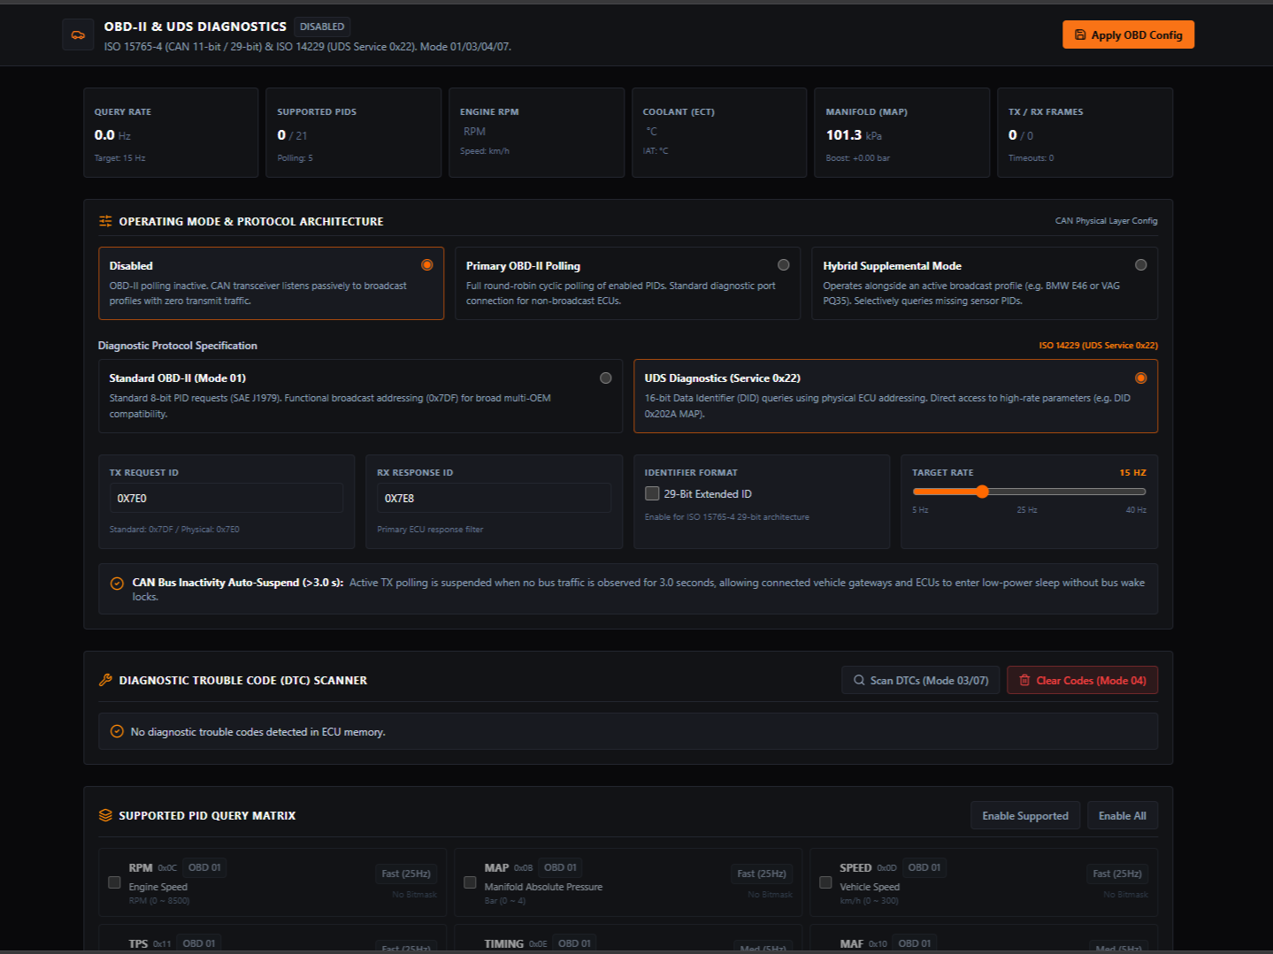The width and height of the screenshot is (1273, 954).
Task: Click the Apply OBD Config button
Action: click(x=1128, y=35)
